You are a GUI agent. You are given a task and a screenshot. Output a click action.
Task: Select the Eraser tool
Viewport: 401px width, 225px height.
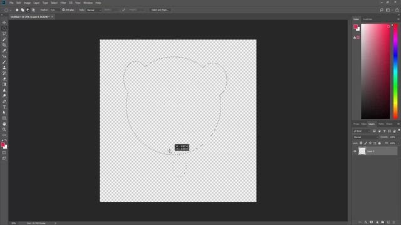[4, 79]
